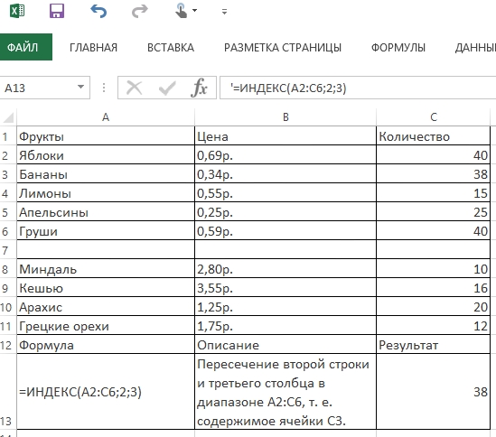Image resolution: width=496 pixels, height=437 pixels.
Task: Select the Апельсины cell
Action: point(106,212)
